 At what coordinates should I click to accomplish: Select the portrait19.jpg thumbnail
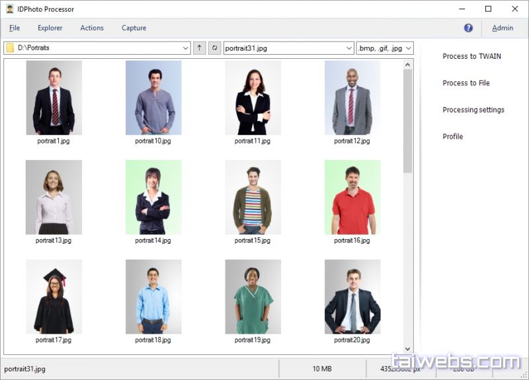point(253,297)
